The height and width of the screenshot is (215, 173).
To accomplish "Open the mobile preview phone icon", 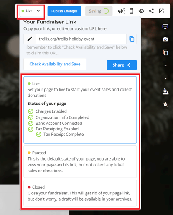I will [x=131, y=11].
